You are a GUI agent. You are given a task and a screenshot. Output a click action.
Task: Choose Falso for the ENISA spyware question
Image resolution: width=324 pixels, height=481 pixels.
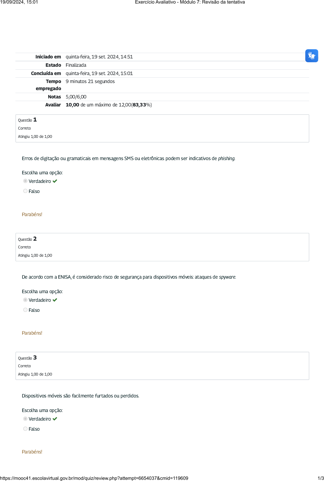pyautogui.click(x=25, y=310)
